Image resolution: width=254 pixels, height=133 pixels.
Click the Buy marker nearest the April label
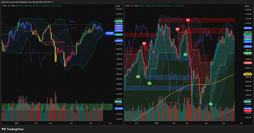[211, 104]
